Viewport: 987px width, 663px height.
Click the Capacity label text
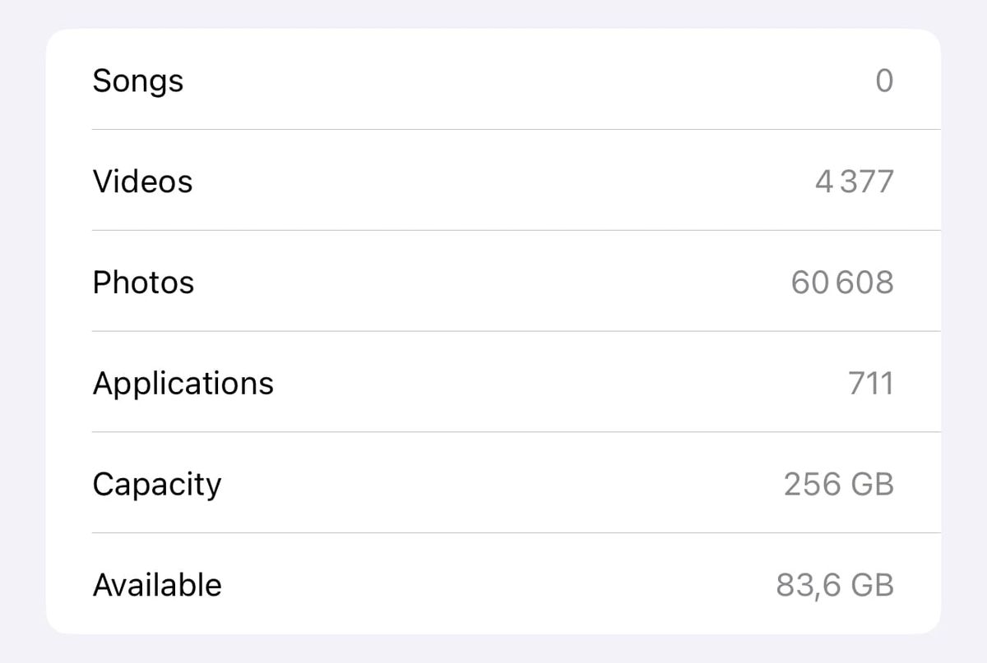point(157,484)
